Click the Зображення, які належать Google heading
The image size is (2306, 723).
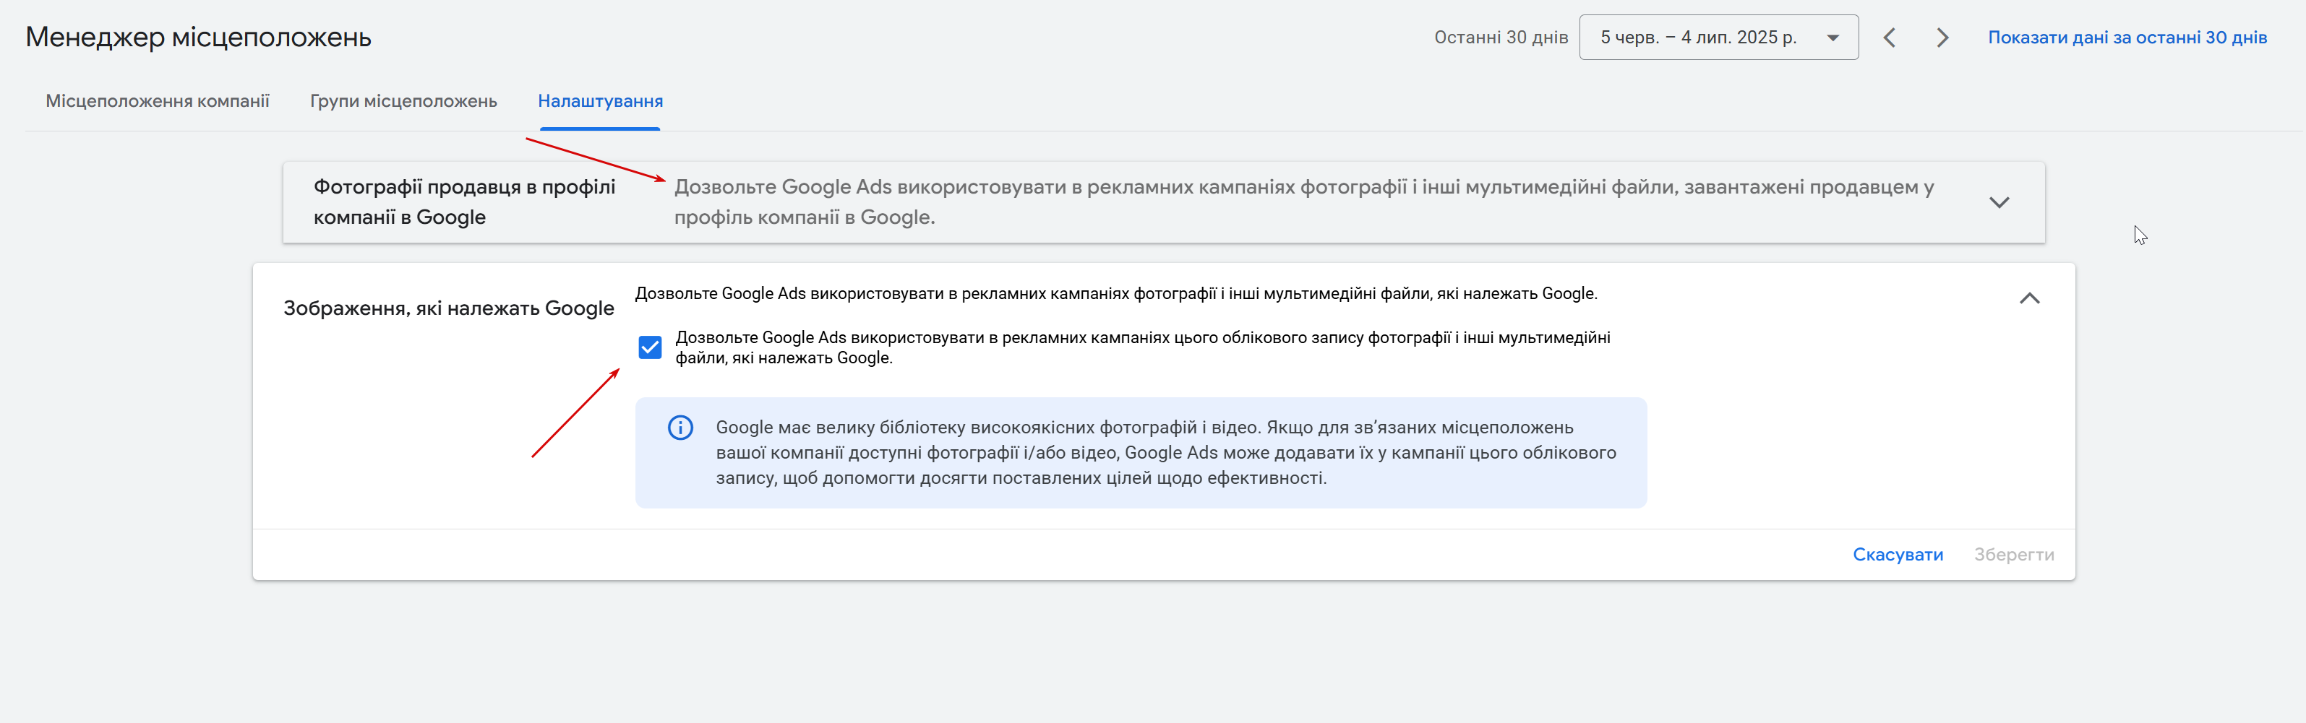click(x=448, y=308)
